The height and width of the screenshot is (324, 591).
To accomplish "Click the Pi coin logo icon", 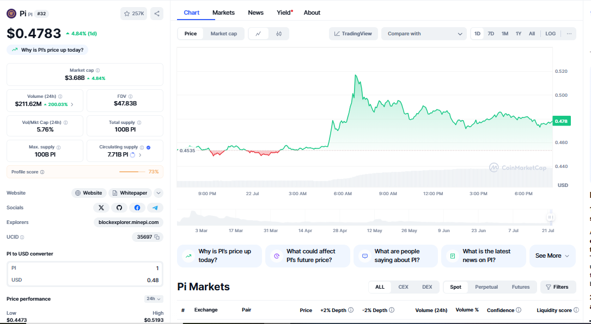I will (11, 14).
